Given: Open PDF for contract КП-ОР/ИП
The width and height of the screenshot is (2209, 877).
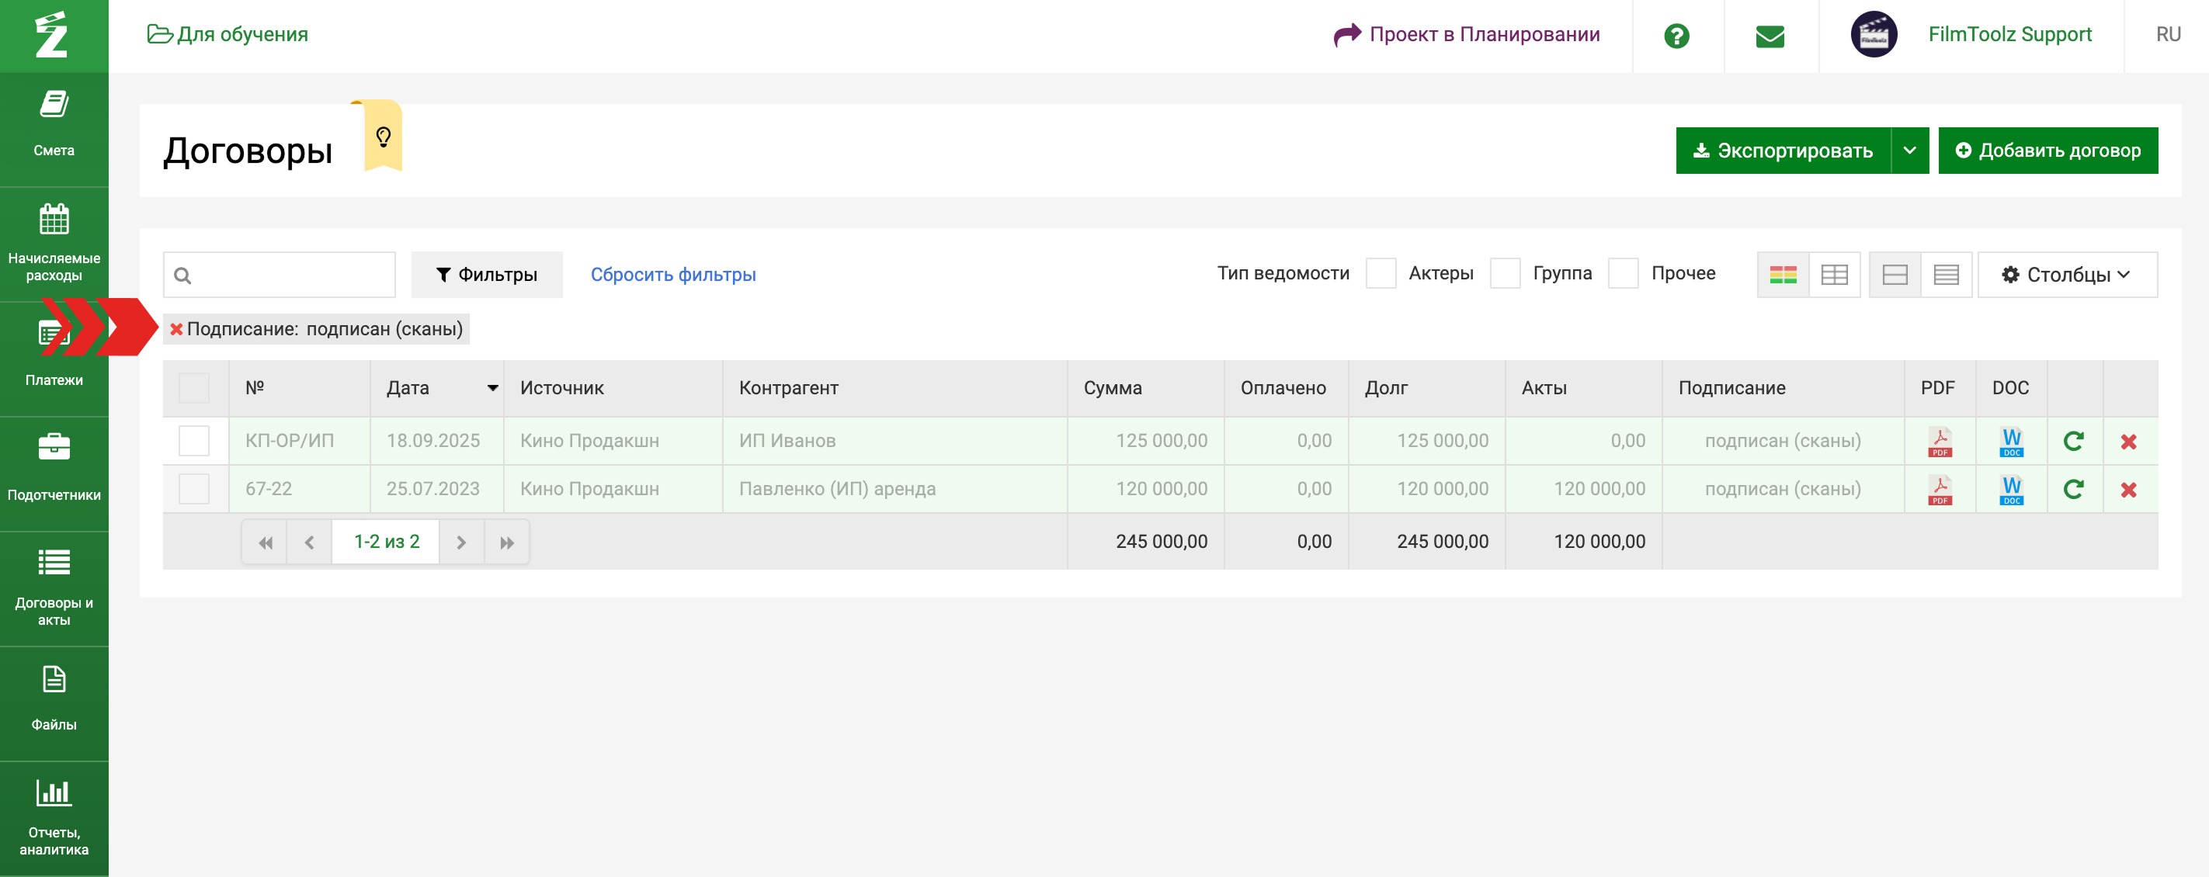Looking at the screenshot, I should pyautogui.click(x=1939, y=442).
